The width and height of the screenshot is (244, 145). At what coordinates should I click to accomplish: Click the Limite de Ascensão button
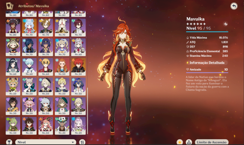click(x=212, y=142)
